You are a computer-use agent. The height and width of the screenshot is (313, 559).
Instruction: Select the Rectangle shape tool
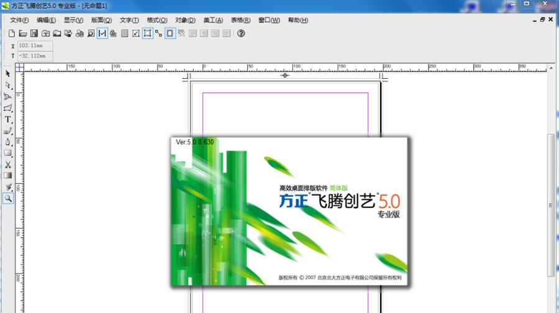click(x=8, y=153)
